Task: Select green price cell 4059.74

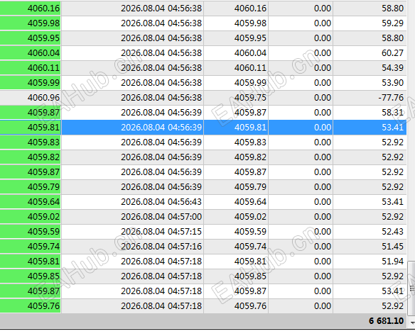Action: coord(30,247)
